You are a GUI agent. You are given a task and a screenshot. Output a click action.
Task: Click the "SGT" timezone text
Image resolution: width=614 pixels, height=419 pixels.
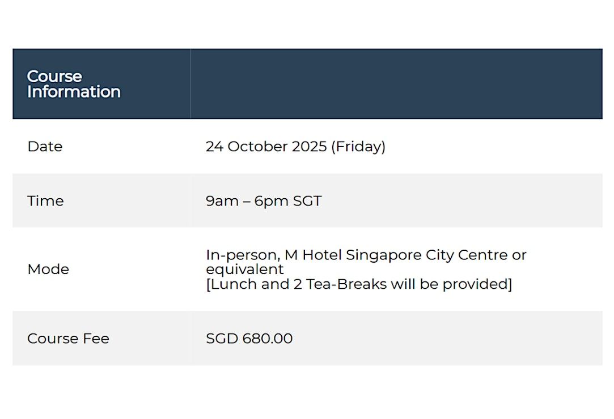(x=307, y=201)
